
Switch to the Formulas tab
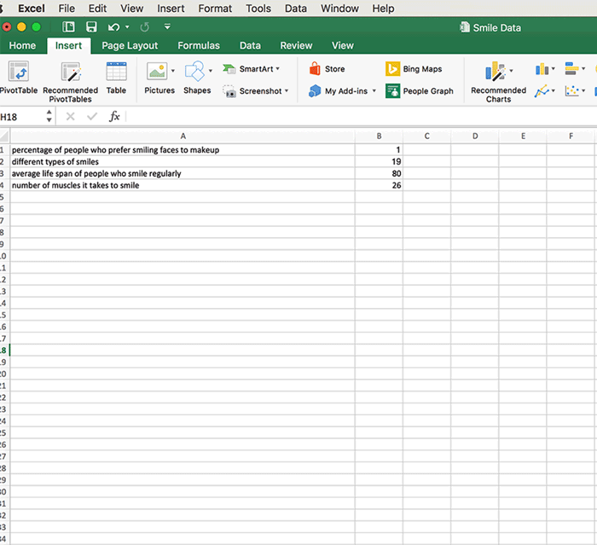coord(199,46)
